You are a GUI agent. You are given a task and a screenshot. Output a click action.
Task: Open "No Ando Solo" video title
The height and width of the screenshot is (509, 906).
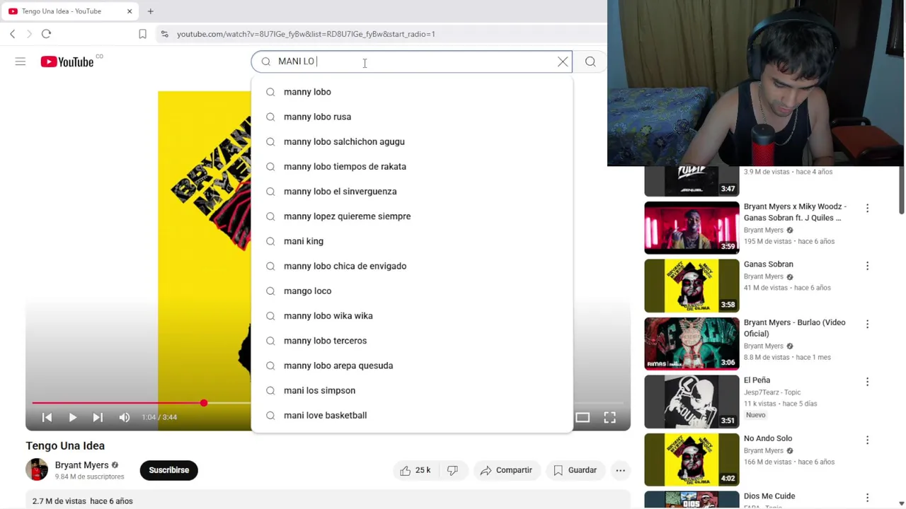point(768,438)
